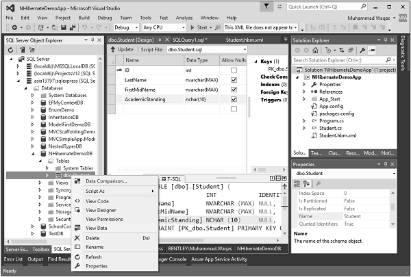Click the feedback smiley icon
The height and width of the screenshot is (277, 411).
click(x=279, y=7)
